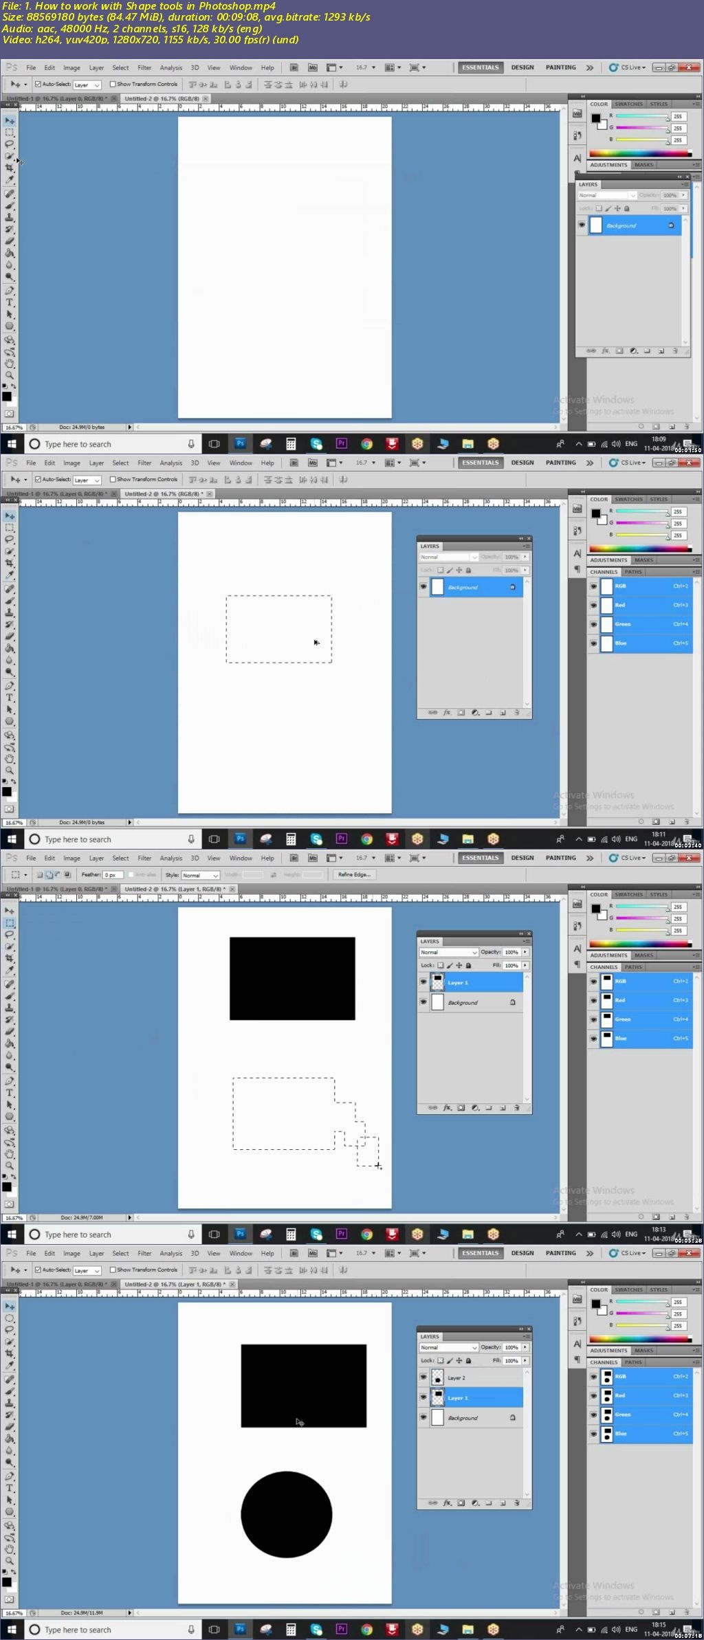Hide Layer 2 using its eye icon

[x=423, y=1377]
